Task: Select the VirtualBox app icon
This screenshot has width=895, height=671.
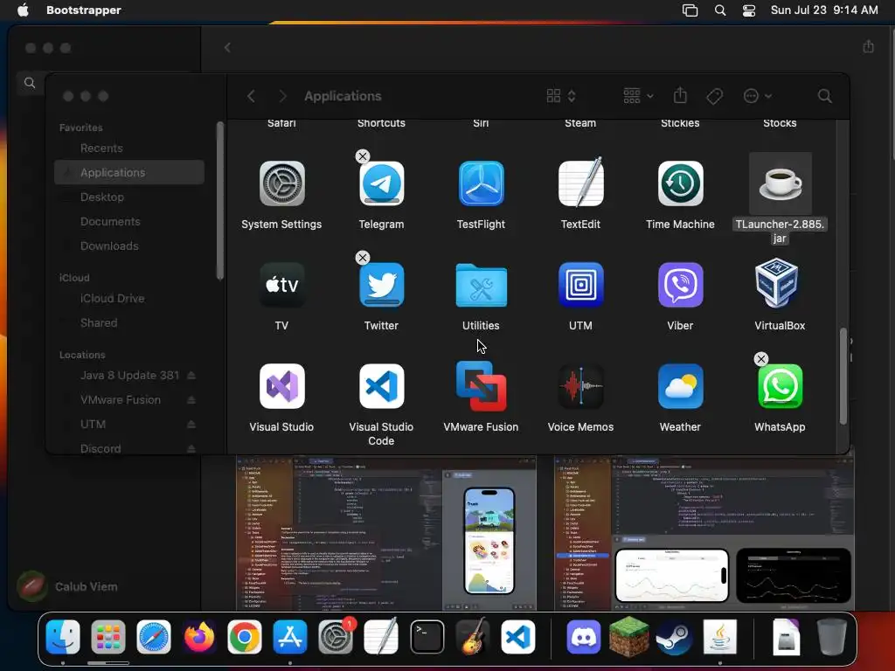Action: (776, 283)
